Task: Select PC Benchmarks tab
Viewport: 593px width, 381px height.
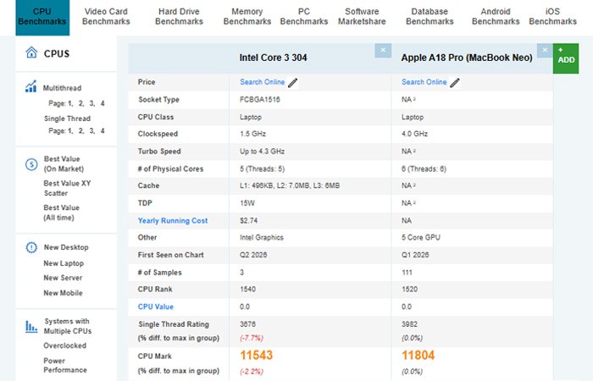Action: 304,17
